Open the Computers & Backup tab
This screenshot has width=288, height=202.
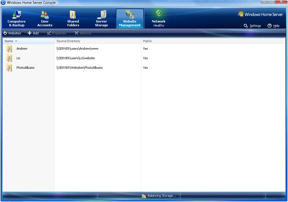click(x=16, y=19)
